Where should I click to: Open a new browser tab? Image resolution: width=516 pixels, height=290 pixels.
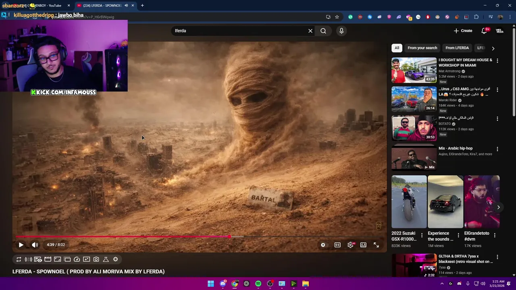tap(142, 6)
